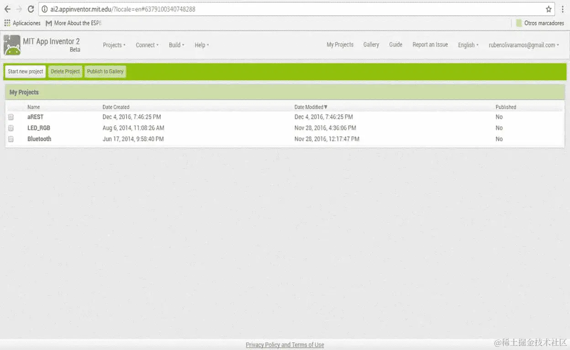Go to My Projects in the top navigation

click(x=340, y=45)
